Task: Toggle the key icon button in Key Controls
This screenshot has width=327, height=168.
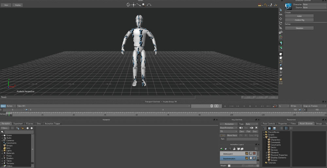Action: (x=222, y=135)
